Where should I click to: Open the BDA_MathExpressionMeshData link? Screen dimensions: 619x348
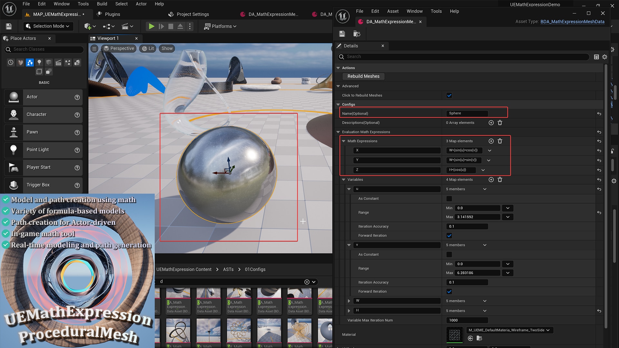(x=573, y=22)
